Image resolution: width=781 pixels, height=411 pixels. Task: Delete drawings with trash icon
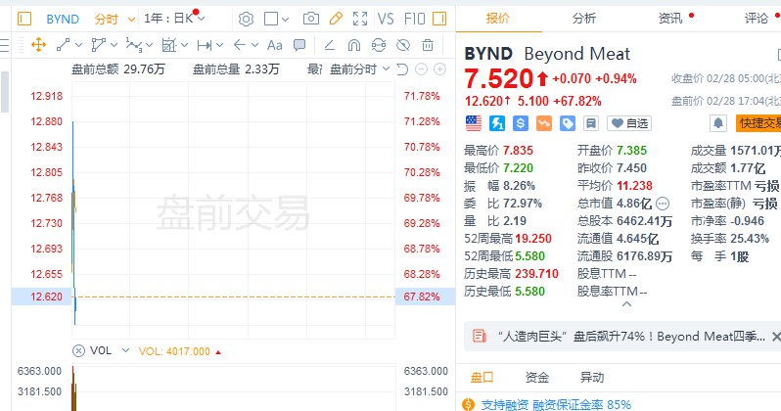coord(428,45)
